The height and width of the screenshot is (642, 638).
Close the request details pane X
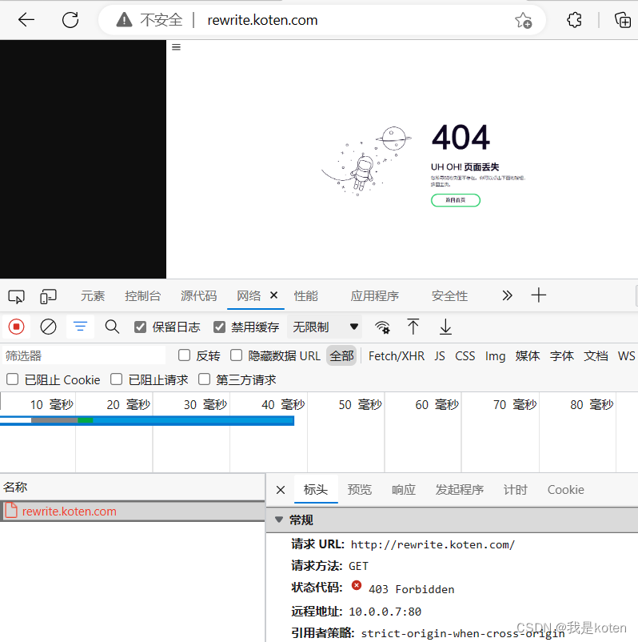[x=281, y=490]
